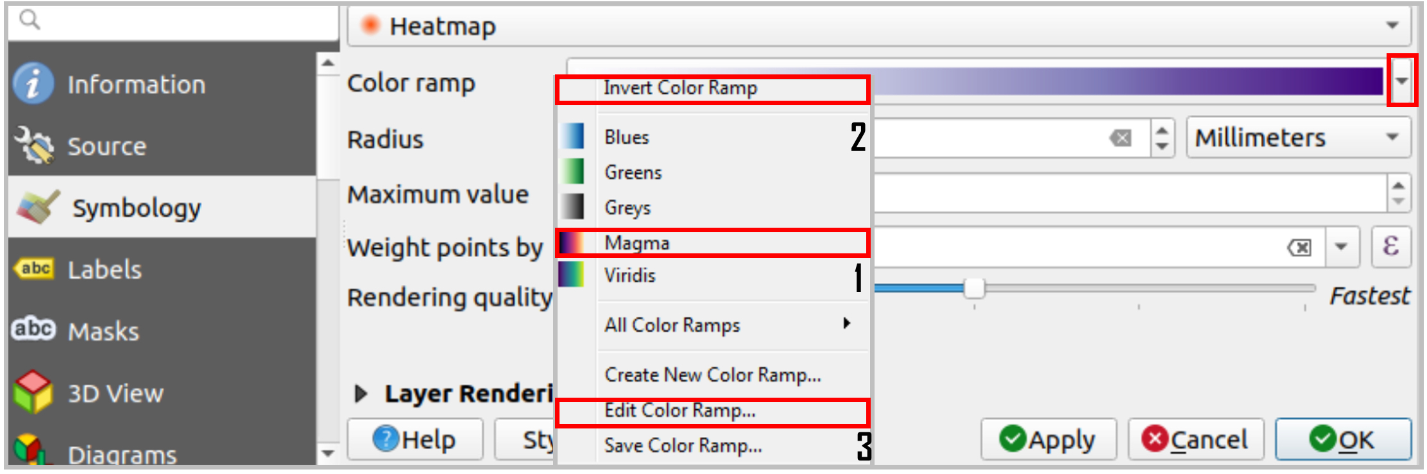Click the Information panel icon
This screenshot has width=1427, height=474.
click(33, 83)
